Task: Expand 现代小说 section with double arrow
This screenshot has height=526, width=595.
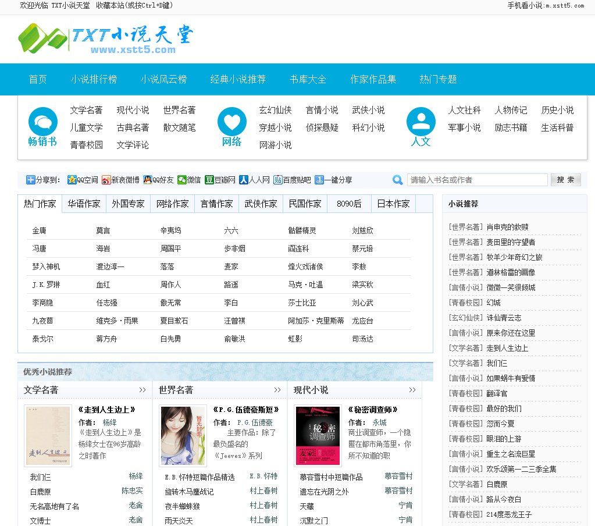Action: 412,390
